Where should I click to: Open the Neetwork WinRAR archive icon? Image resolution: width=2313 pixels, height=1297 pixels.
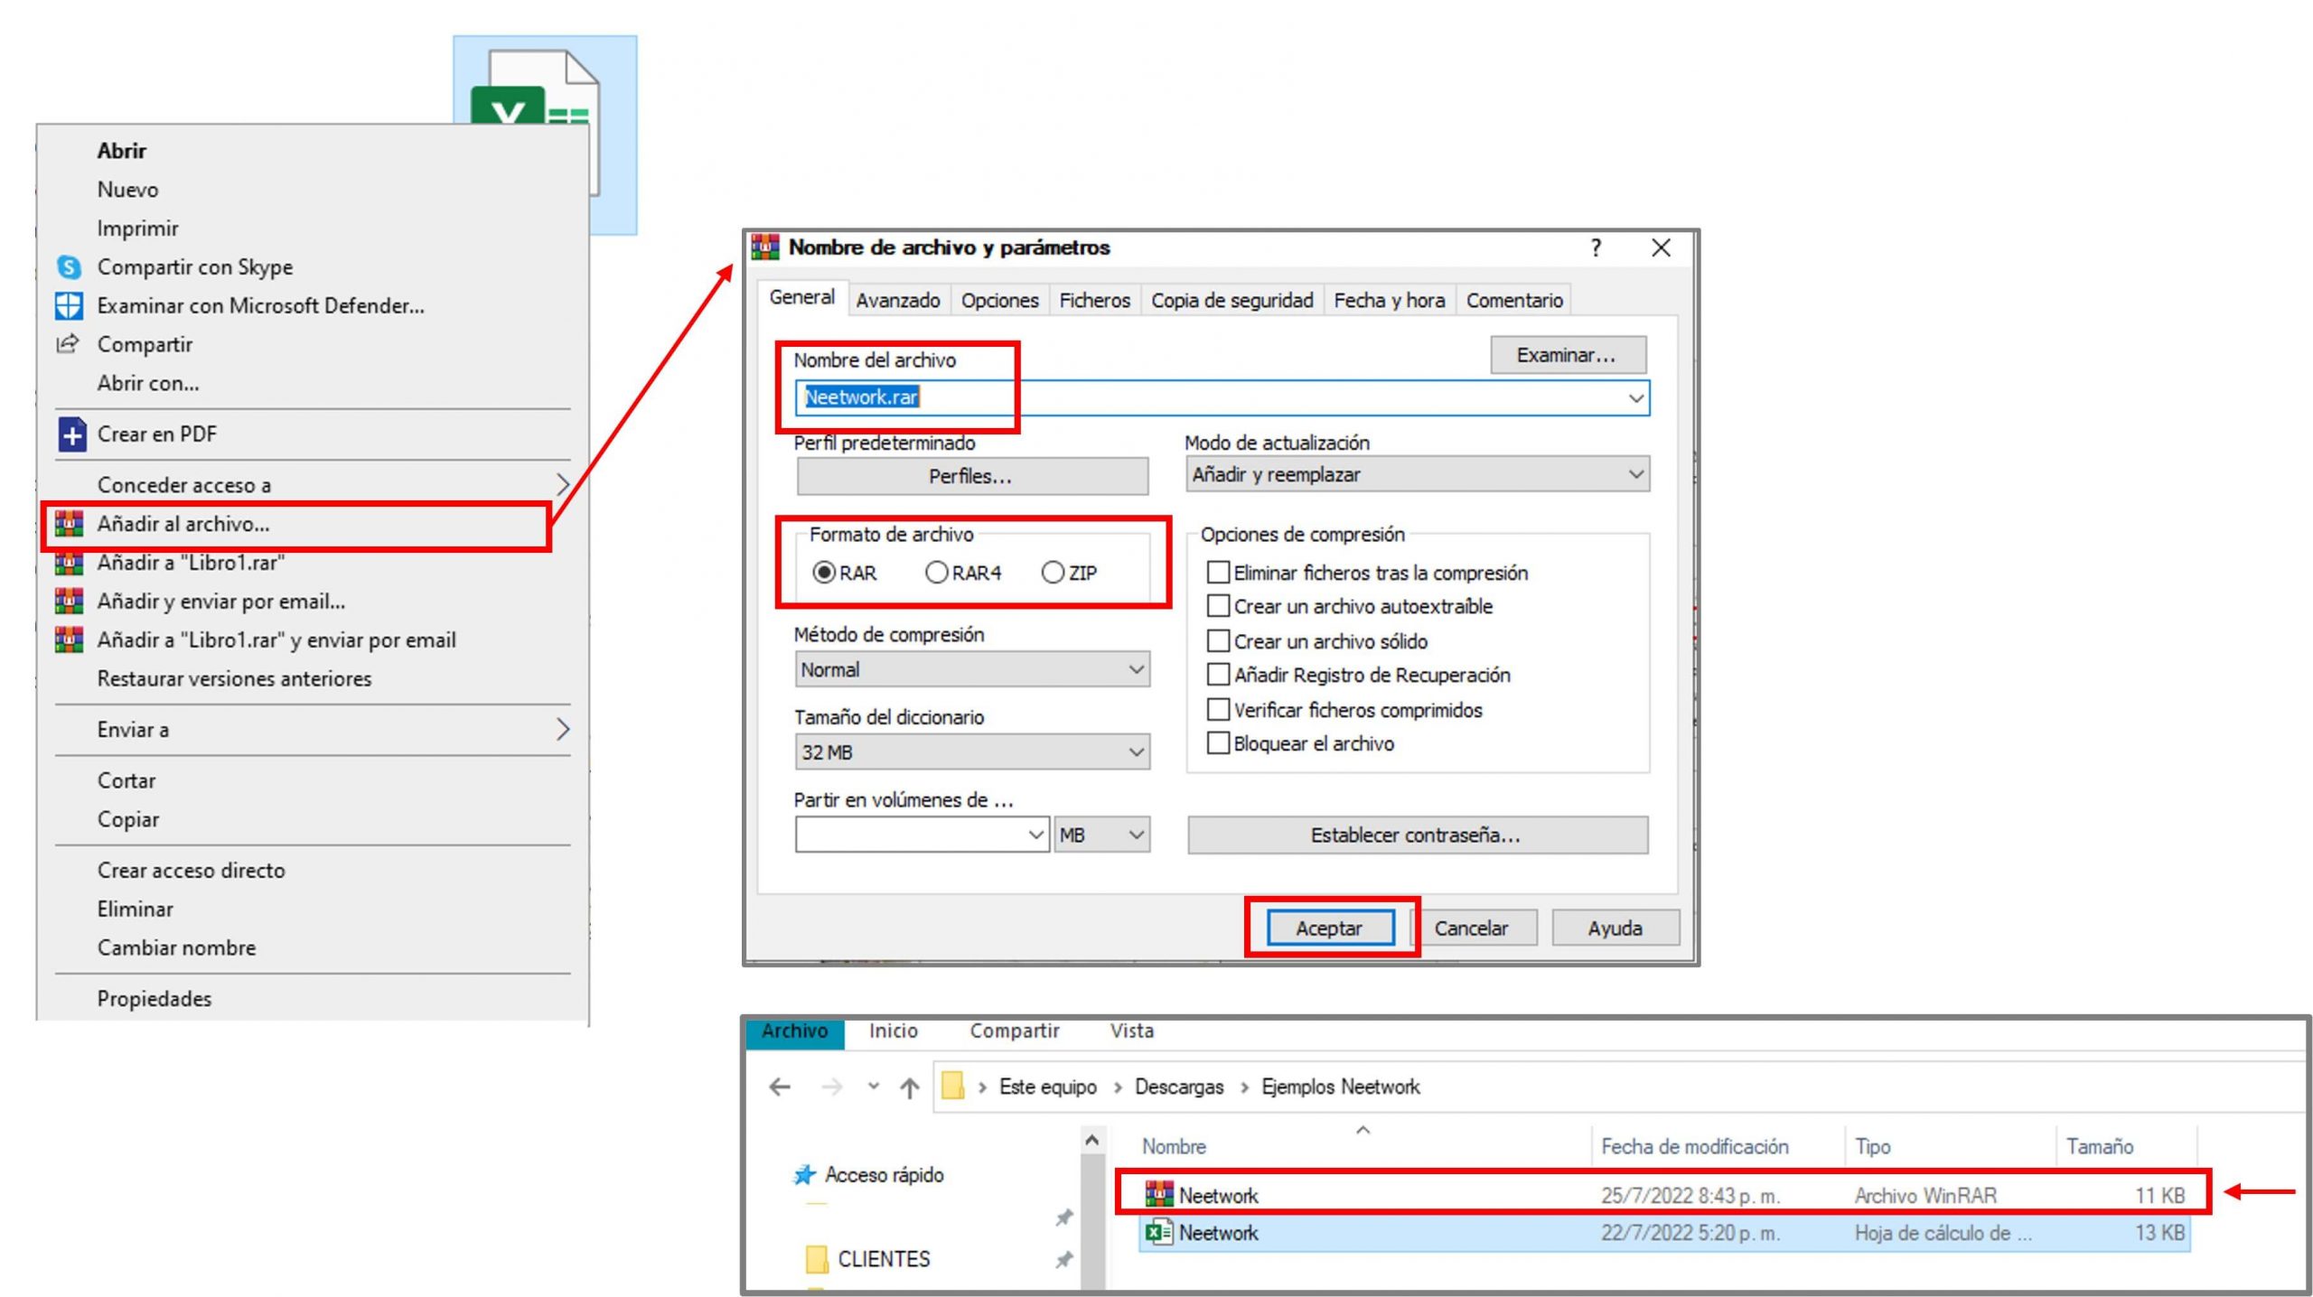coord(1157,1194)
